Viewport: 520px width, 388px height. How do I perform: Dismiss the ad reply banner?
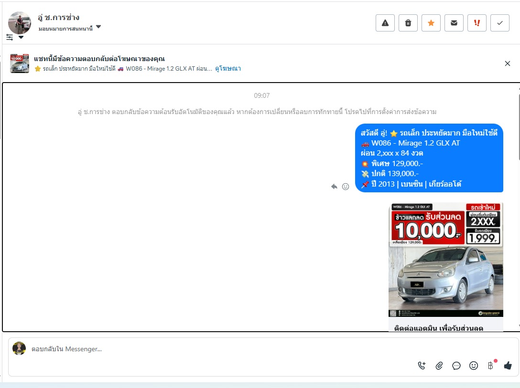click(507, 63)
